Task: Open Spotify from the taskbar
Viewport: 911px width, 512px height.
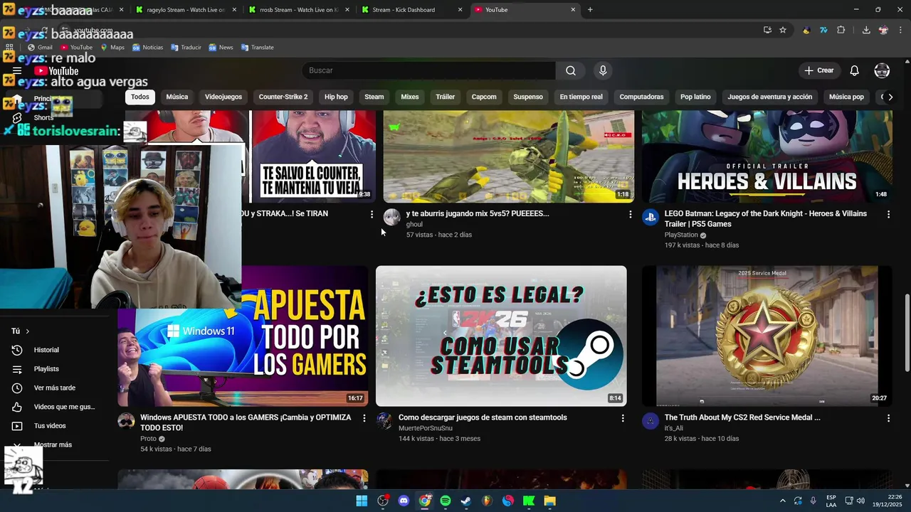Action: 446,501
